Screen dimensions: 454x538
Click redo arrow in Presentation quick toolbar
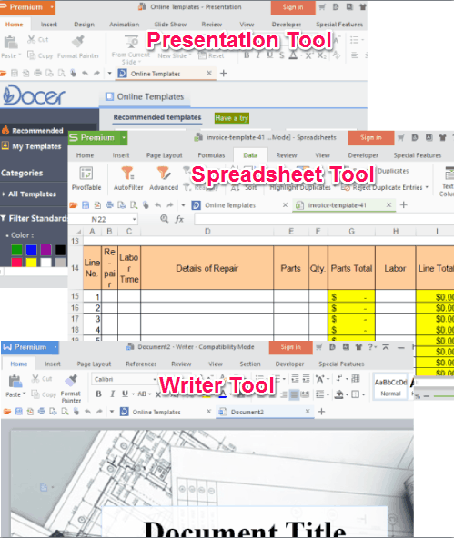pos(96,73)
